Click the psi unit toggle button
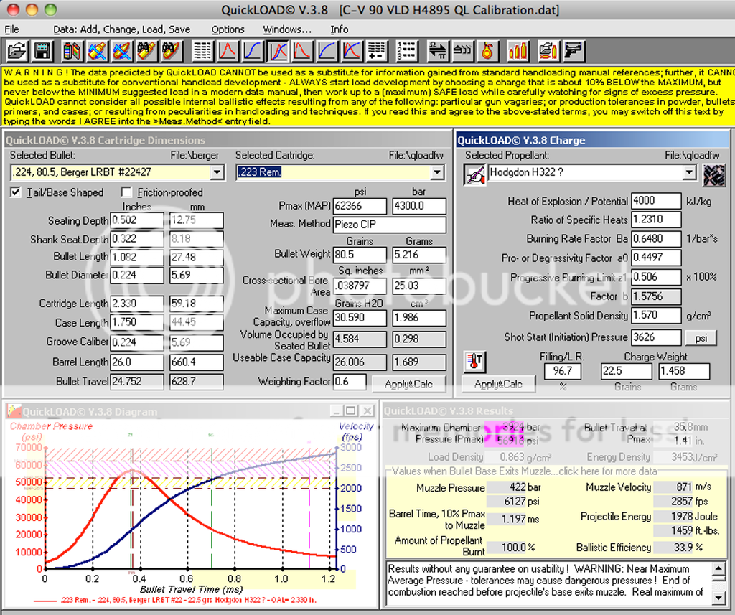Screen dimensions: 735x615 pyautogui.click(x=701, y=337)
